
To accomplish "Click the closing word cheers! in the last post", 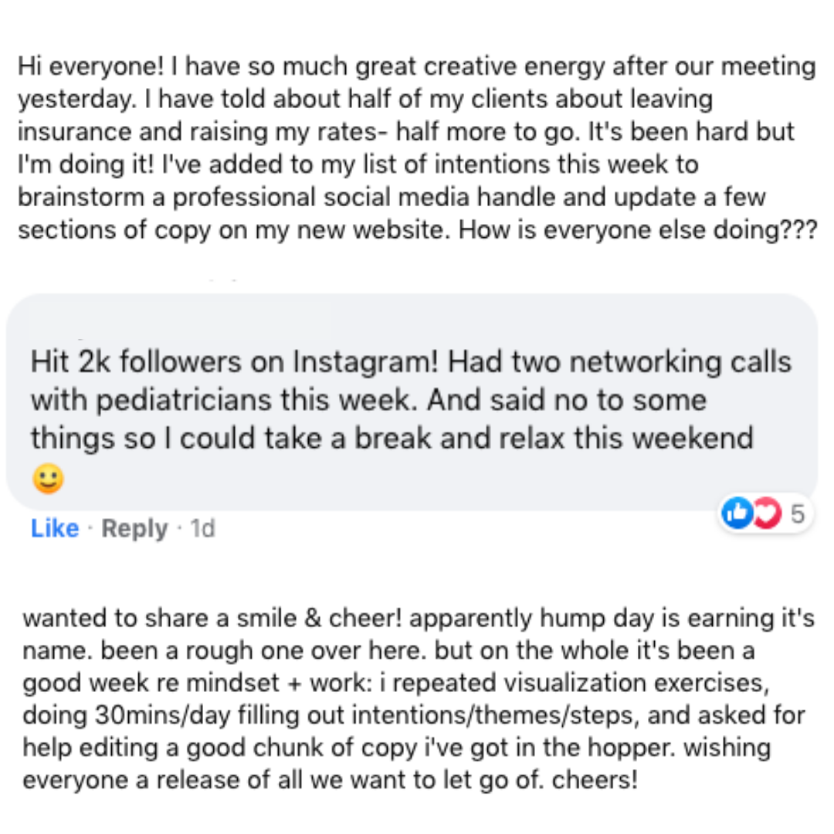I will 595,780.
